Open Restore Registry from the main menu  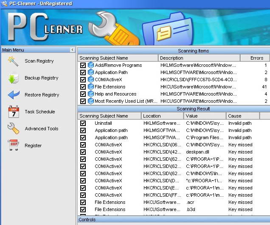(42, 95)
